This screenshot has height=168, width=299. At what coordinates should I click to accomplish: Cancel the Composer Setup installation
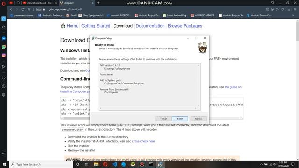[x=199, y=119]
